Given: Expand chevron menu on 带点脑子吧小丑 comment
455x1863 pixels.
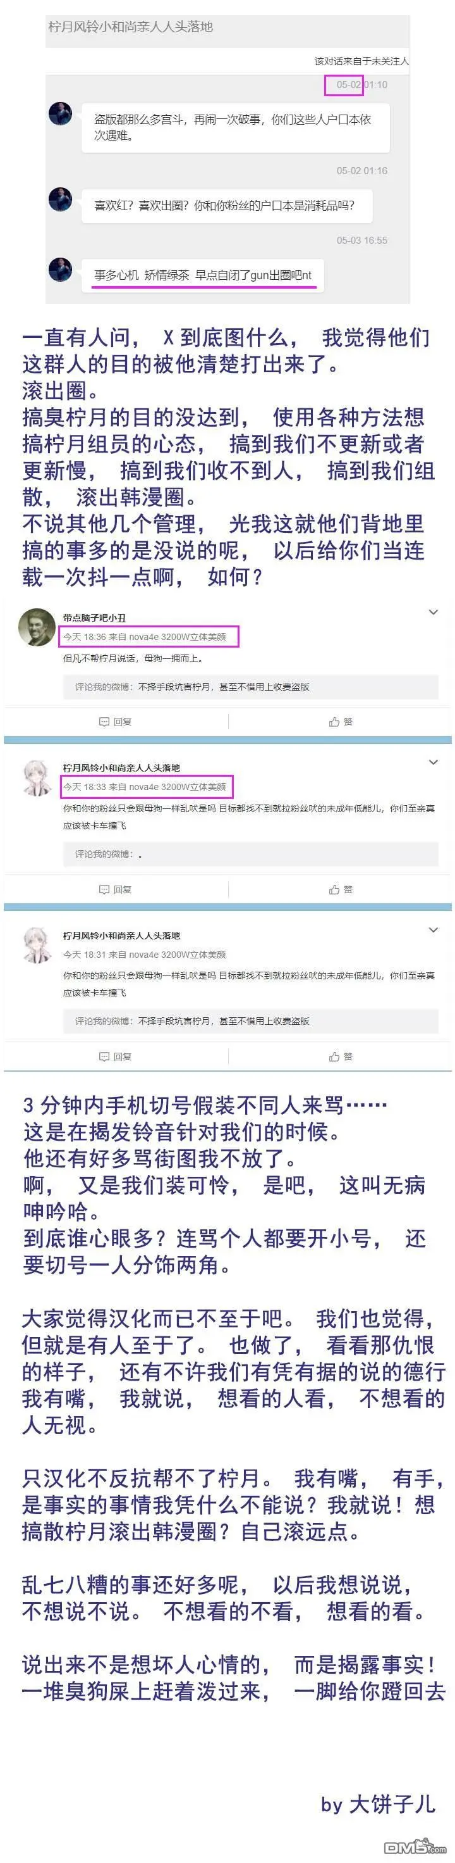Looking at the screenshot, I should point(434,612).
